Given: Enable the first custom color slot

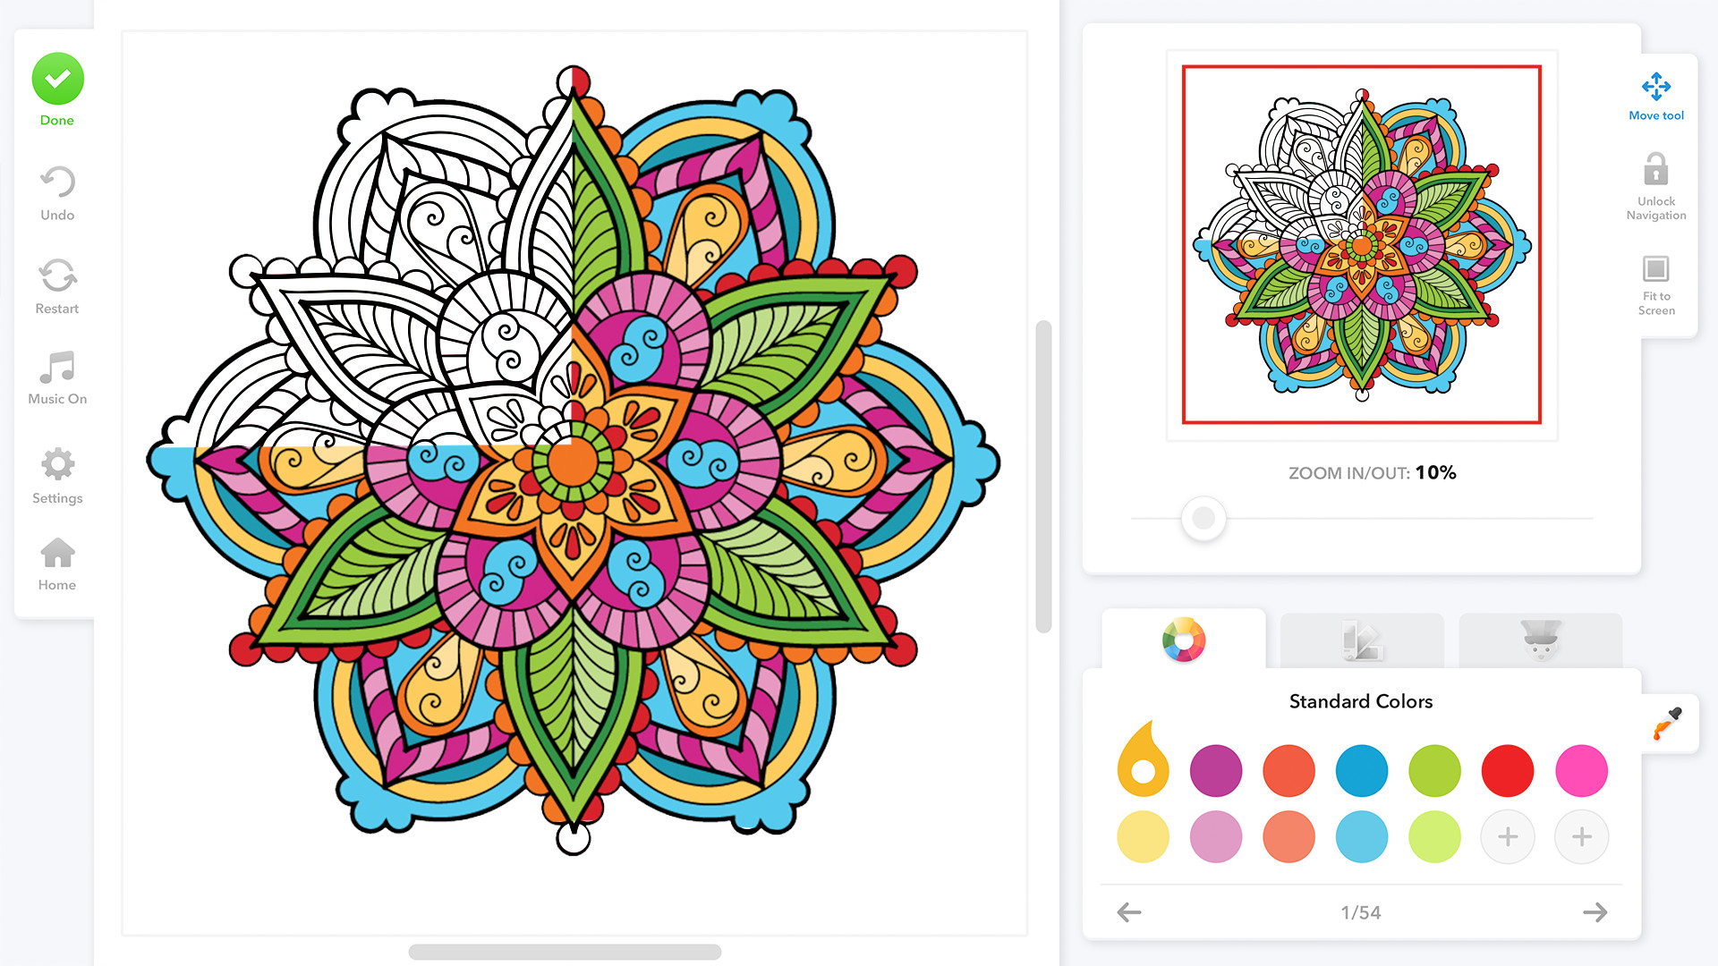Looking at the screenshot, I should [x=1508, y=836].
